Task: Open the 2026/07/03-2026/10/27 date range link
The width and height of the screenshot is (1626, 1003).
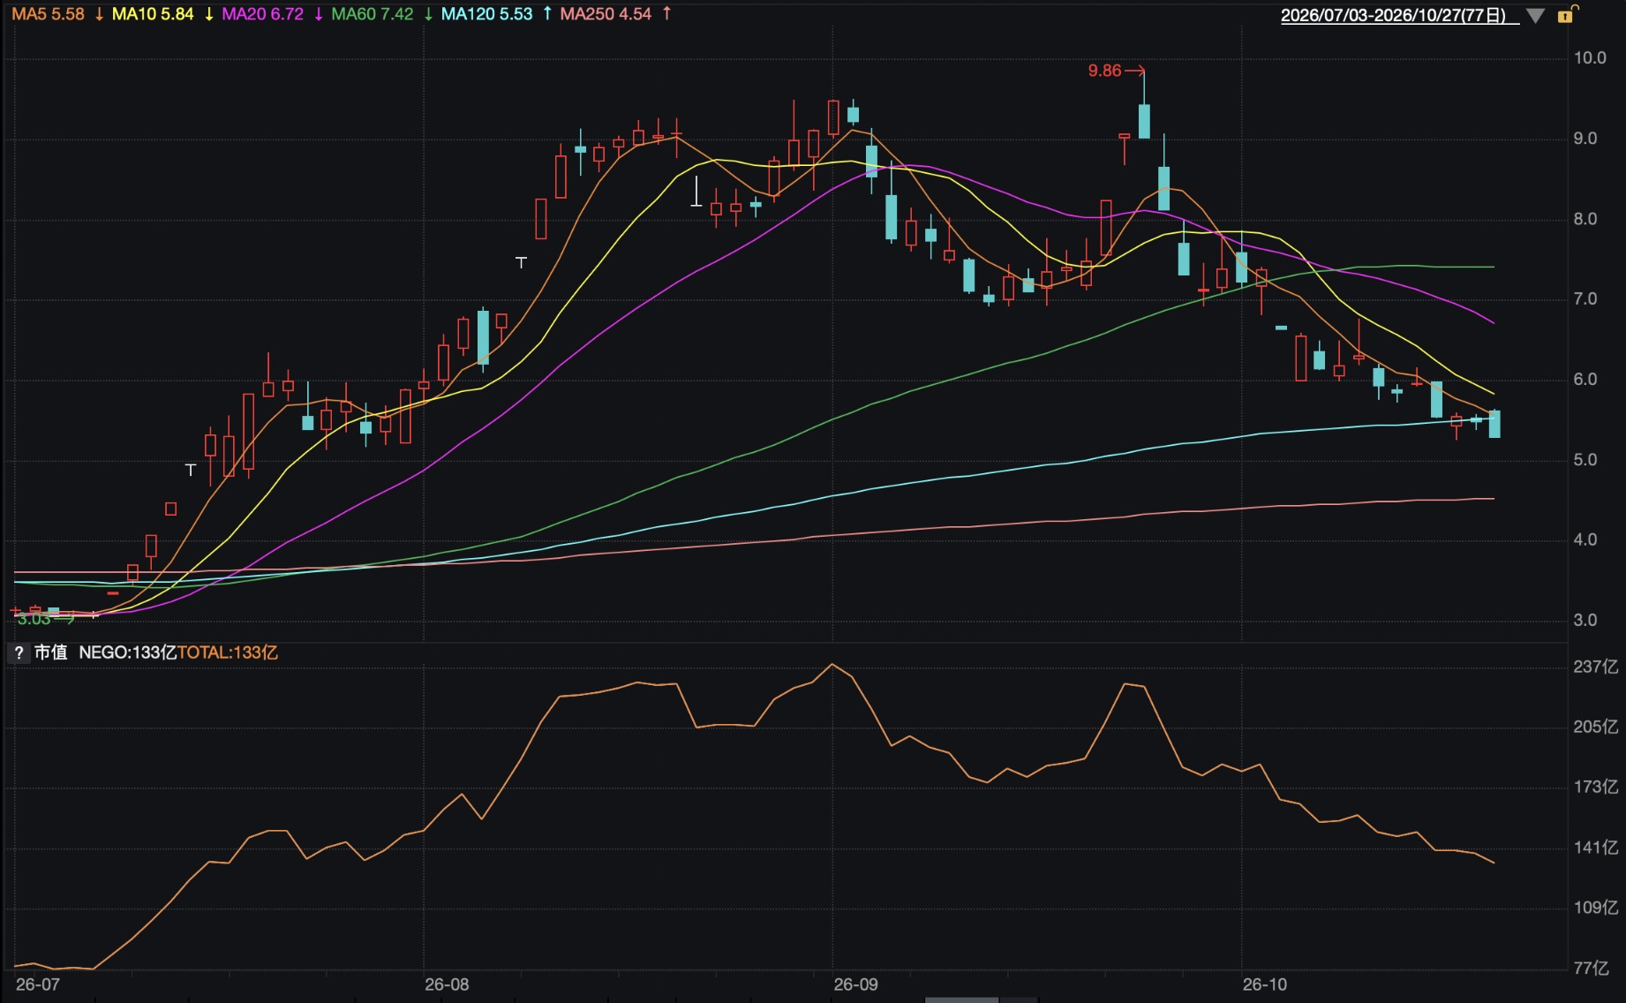Action: coord(1399,16)
